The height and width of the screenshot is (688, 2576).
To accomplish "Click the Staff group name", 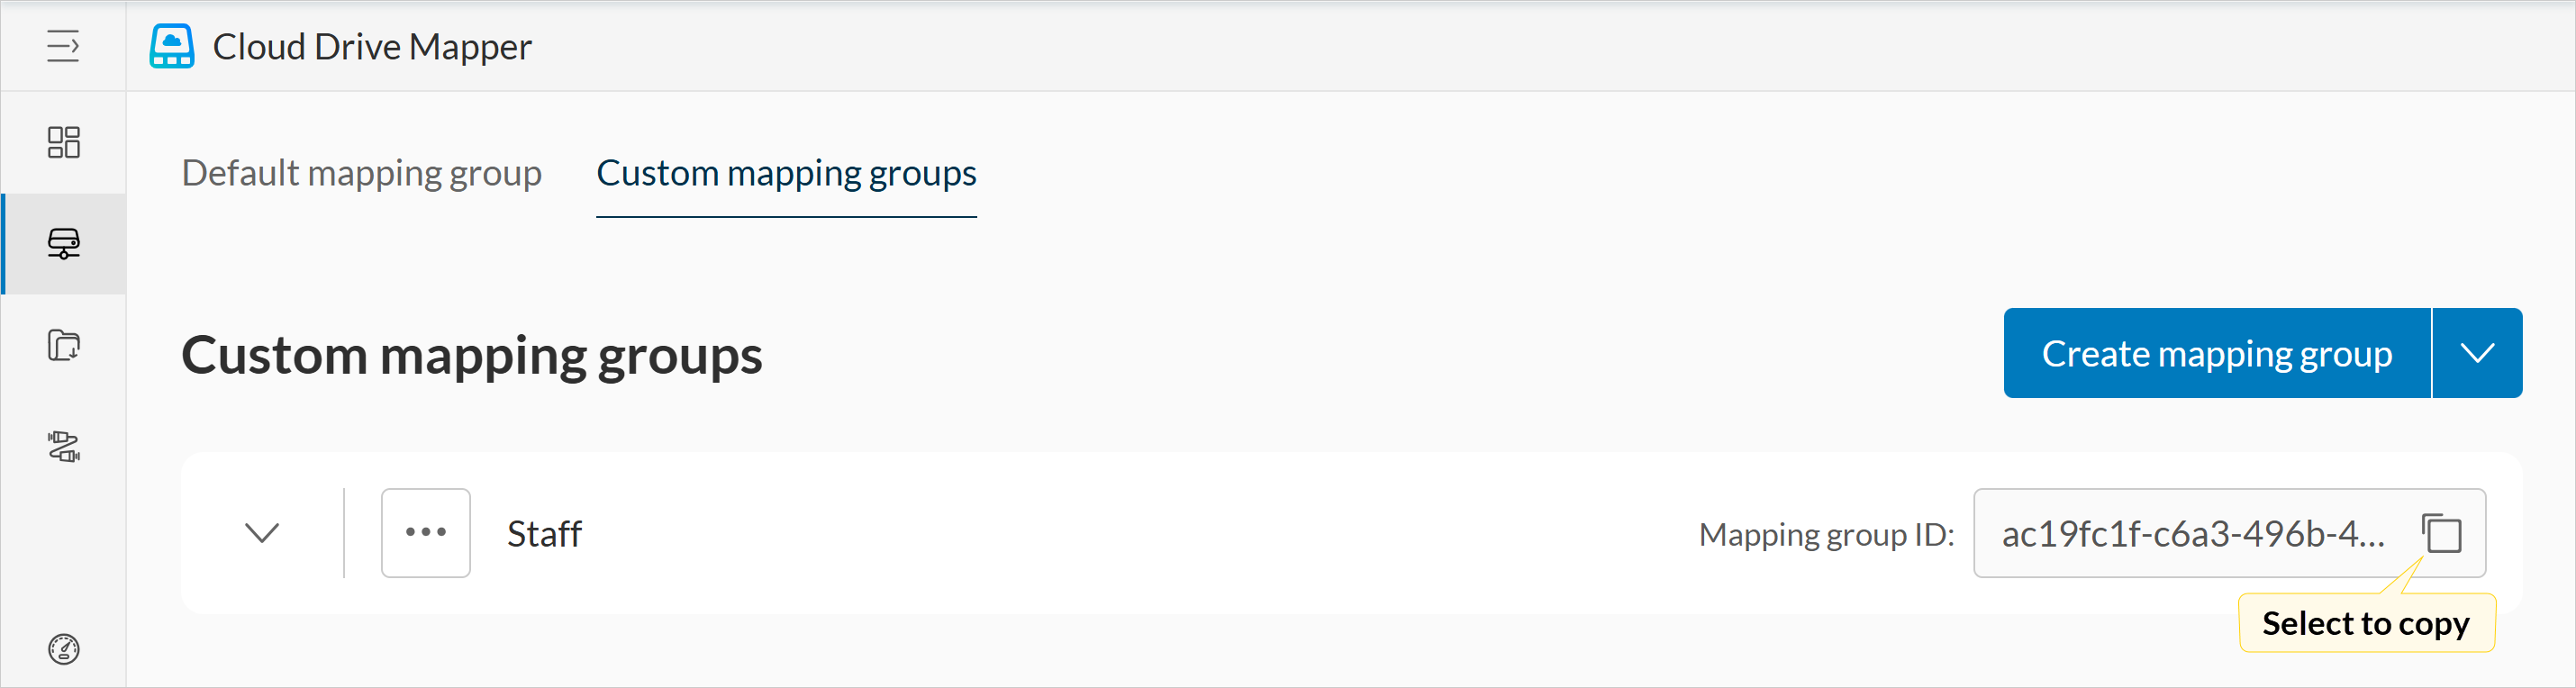I will pyautogui.click(x=544, y=533).
